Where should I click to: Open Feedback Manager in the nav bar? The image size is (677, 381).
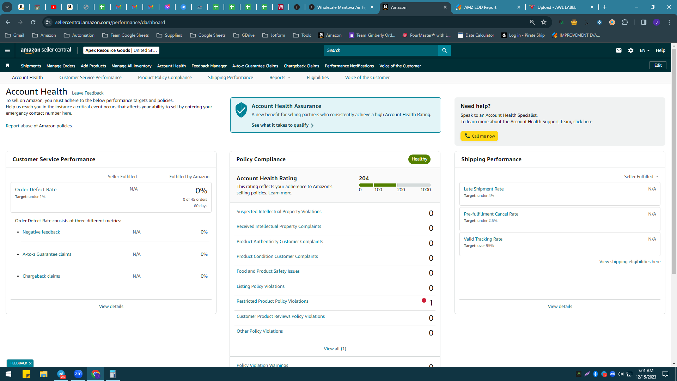pos(209,66)
